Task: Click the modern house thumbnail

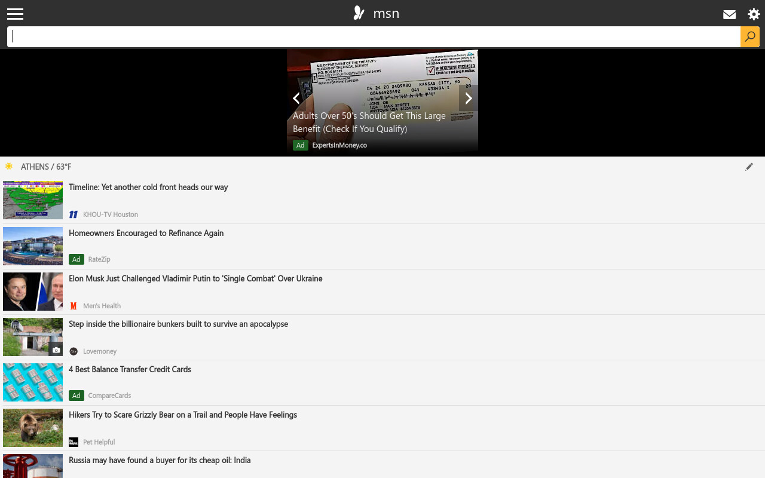Action: point(33,246)
